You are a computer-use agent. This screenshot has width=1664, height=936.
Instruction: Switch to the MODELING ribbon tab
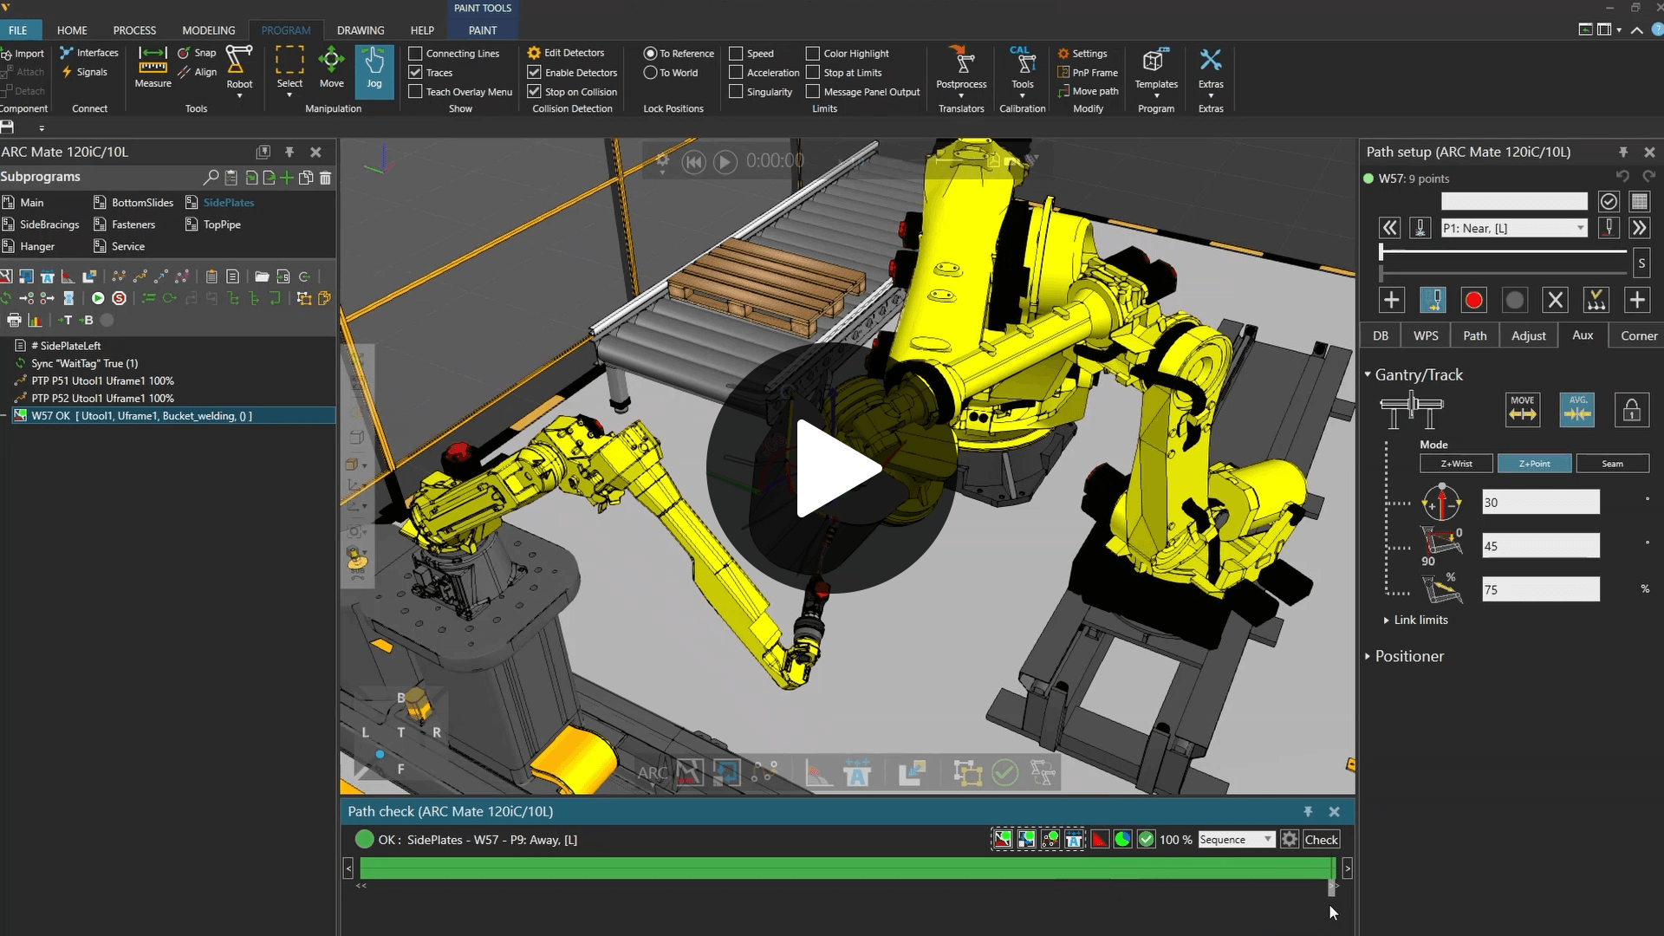pos(208,30)
